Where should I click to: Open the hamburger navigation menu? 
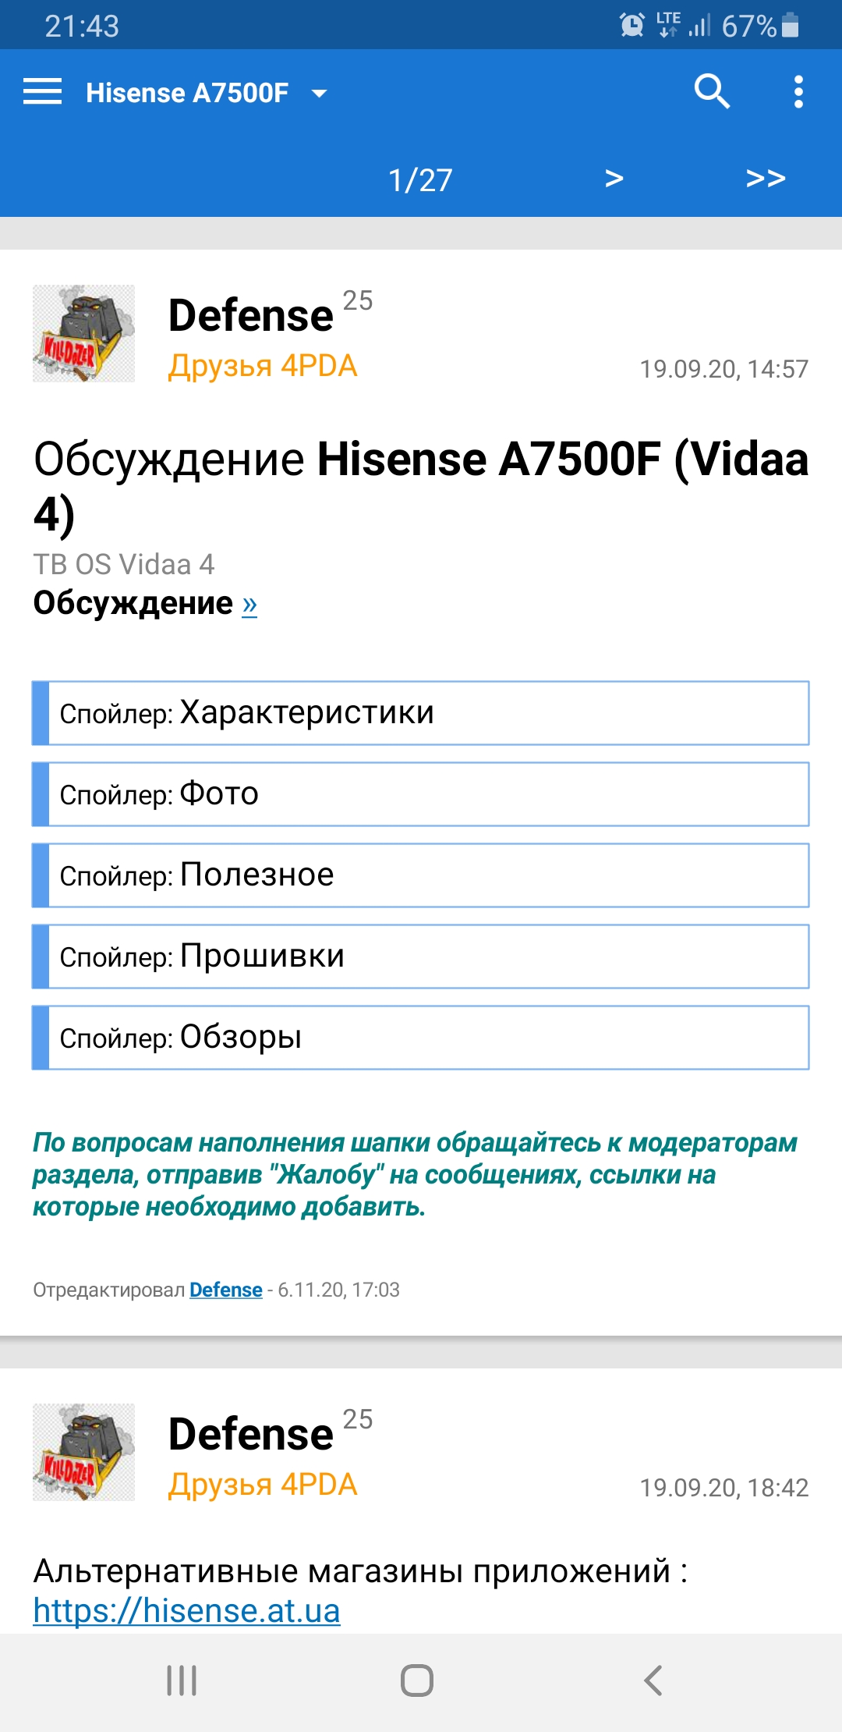tap(43, 92)
